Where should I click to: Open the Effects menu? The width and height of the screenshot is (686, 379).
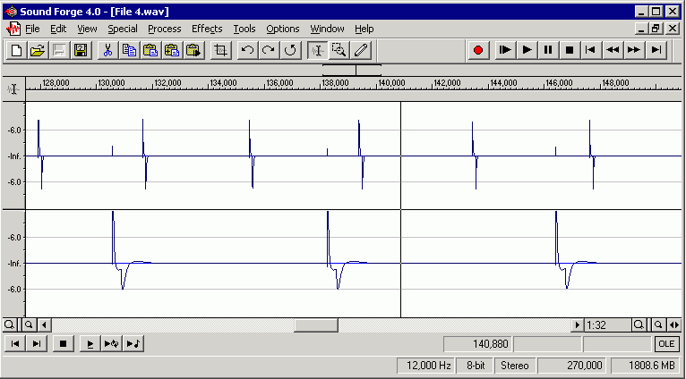207,29
